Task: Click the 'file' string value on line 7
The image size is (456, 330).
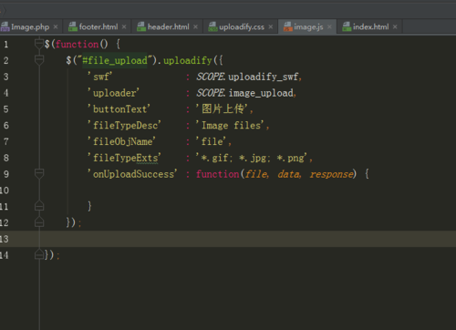Action: [212, 141]
